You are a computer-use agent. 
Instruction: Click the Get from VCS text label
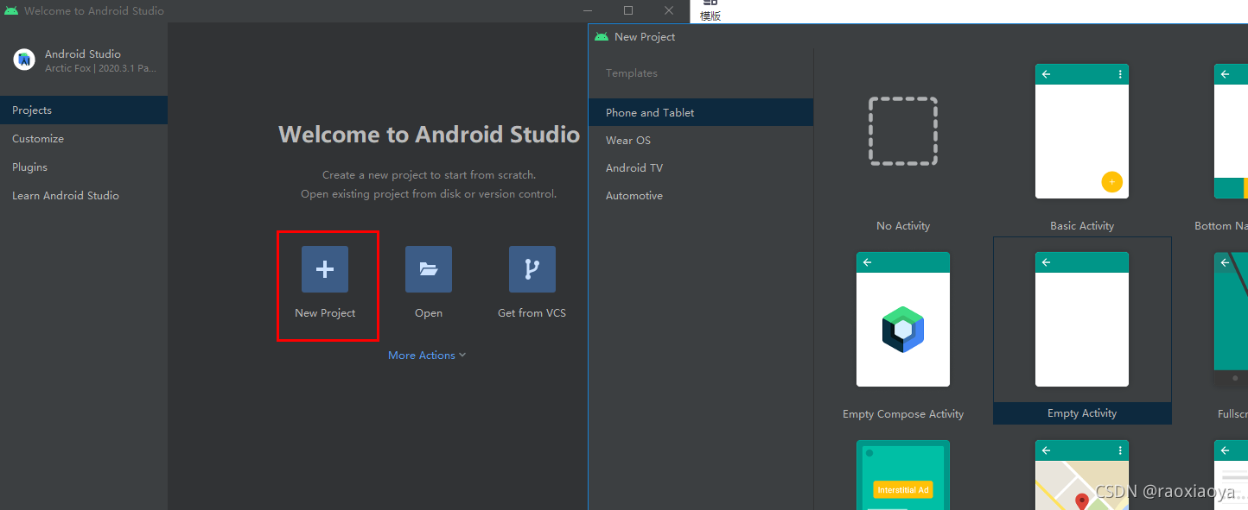(x=532, y=312)
